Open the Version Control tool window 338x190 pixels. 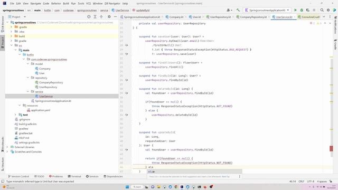click(x=18, y=176)
